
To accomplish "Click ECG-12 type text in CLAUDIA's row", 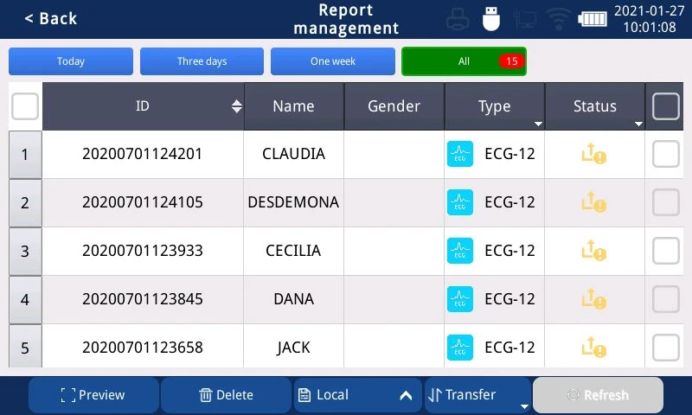I will (509, 154).
